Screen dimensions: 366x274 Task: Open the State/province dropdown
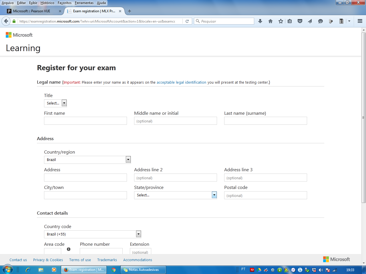pos(176,195)
